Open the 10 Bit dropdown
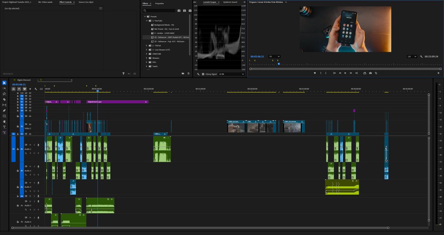Screen dimensions: 444x235 pyautogui.click(x=231, y=74)
